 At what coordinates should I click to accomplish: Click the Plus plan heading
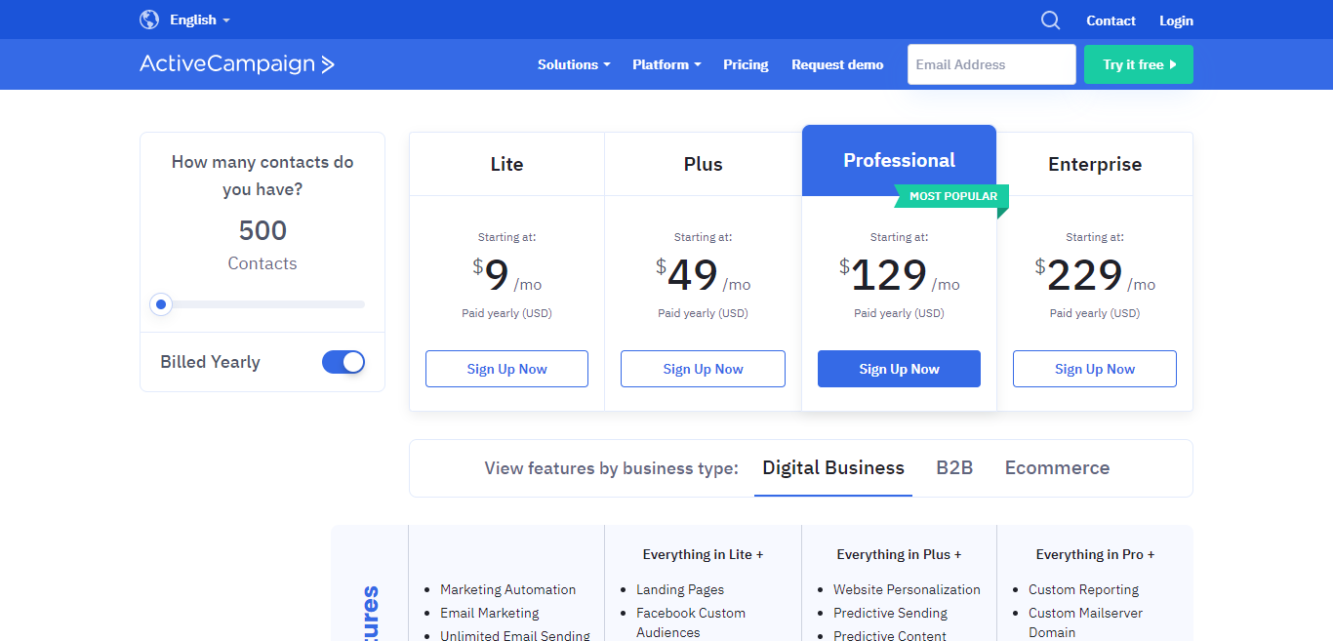703,164
